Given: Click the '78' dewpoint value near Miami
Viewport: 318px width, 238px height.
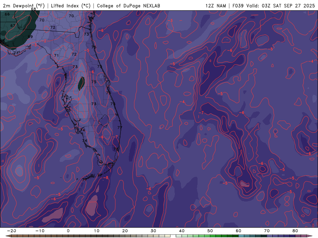Looking at the screenshot, I should click(116, 149).
